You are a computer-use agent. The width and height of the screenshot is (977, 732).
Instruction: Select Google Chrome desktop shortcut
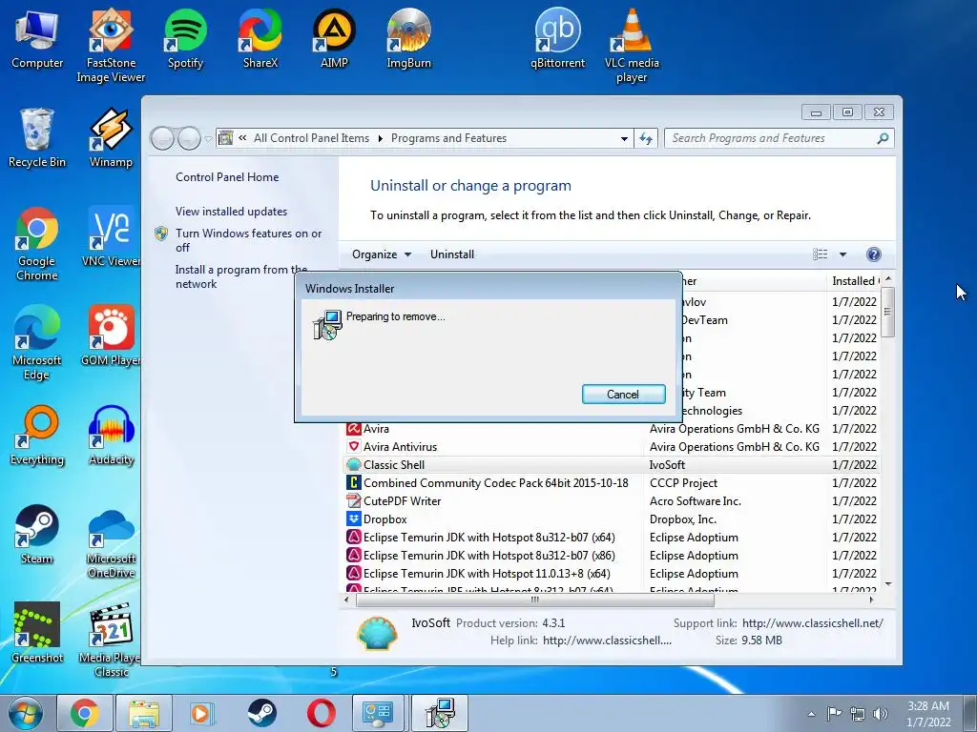[37, 243]
